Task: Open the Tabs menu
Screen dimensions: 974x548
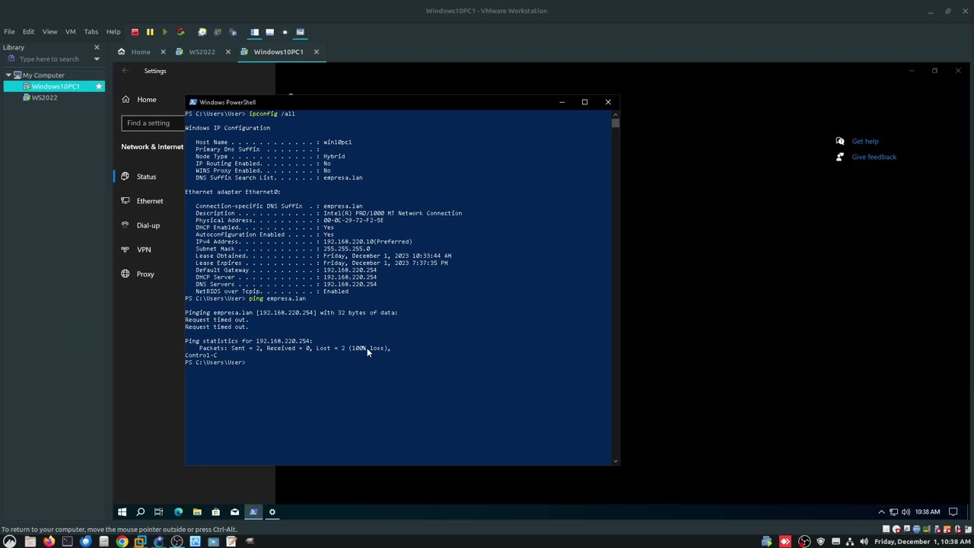Action: coord(91,32)
